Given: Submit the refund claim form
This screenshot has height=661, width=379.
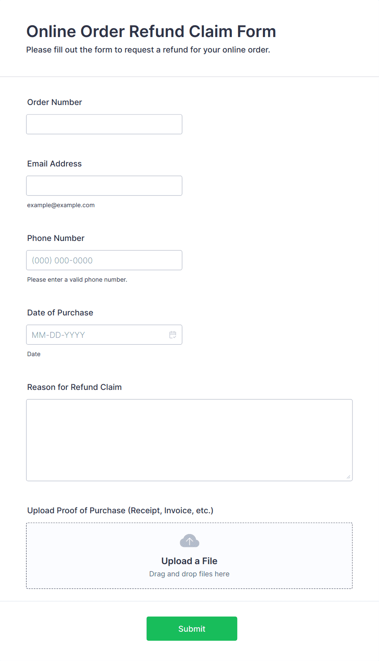Looking at the screenshot, I should [x=192, y=628].
